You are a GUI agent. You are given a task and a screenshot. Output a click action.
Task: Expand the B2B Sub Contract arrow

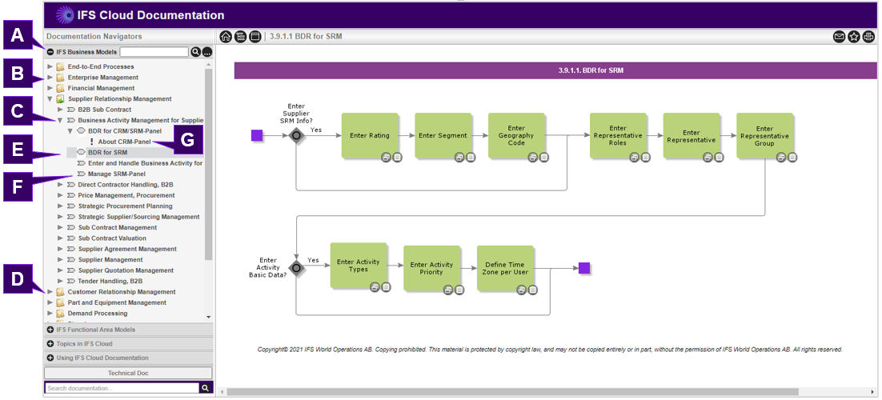60,110
